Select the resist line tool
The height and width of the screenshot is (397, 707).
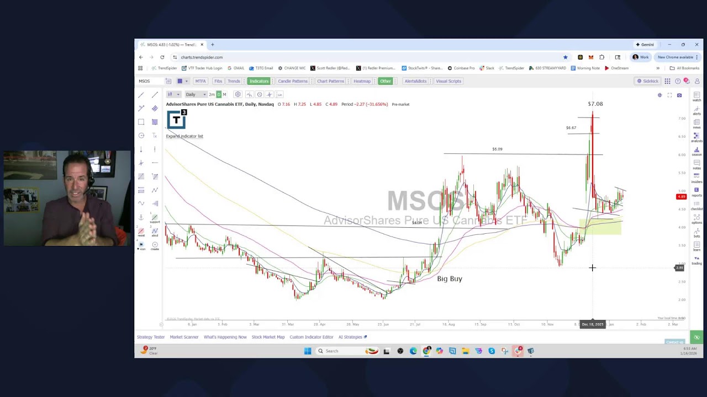(141, 233)
